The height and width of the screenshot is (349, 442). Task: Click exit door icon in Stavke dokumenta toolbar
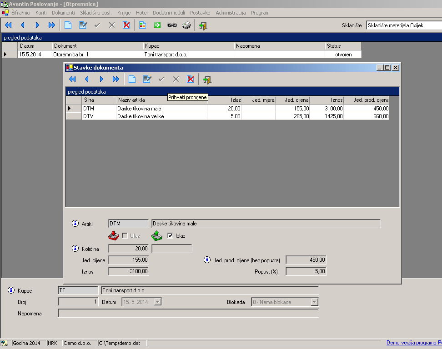tap(207, 80)
